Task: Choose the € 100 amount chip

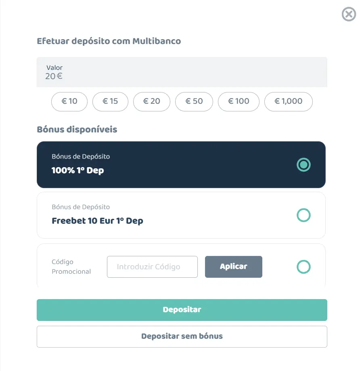Action: click(x=239, y=101)
